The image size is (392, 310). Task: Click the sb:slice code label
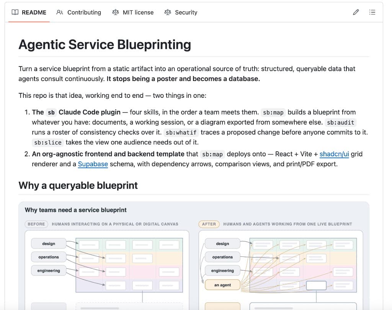[x=48, y=142]
